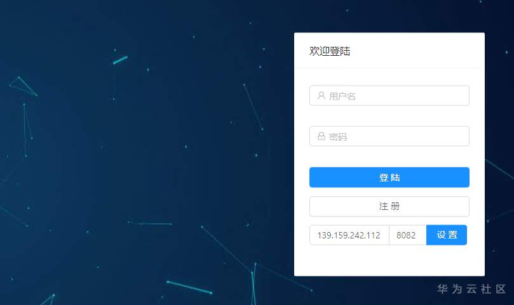The height and width of the screenshot is (305, 514).
Task: Apply server settings with the 设置 button
Action: coord(447,235)
